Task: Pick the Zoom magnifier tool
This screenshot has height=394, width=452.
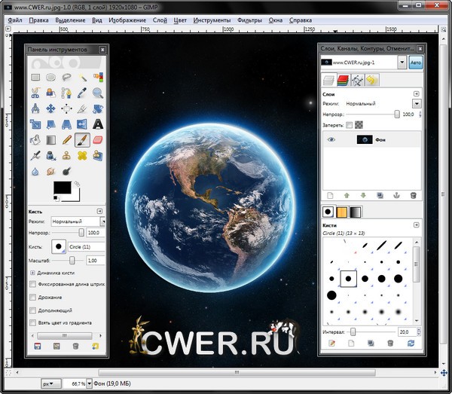Action: [x=98, y=93]
